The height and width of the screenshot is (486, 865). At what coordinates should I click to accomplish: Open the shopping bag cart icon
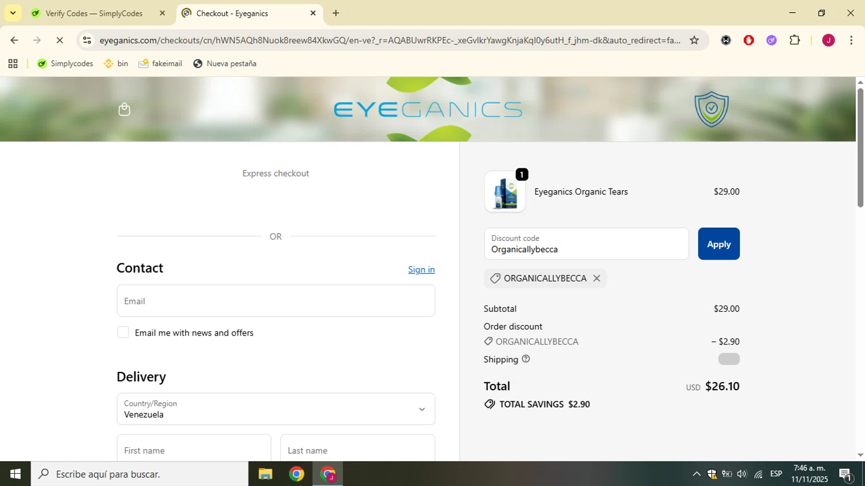[124, 109]
